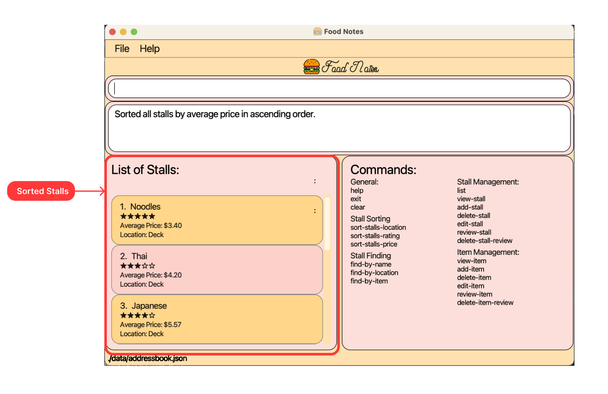
Task: Click 'Average Price: $3.40' text
Action: click(x=151, y=226)
